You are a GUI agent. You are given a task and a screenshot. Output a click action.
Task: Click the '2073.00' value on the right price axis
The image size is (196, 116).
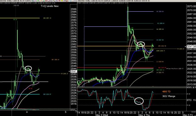click(191, 6)
